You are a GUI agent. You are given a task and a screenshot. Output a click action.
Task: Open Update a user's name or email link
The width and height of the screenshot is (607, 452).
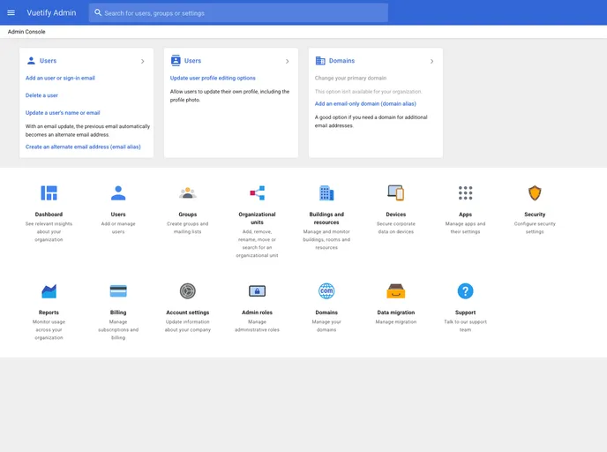pos(63,113)
